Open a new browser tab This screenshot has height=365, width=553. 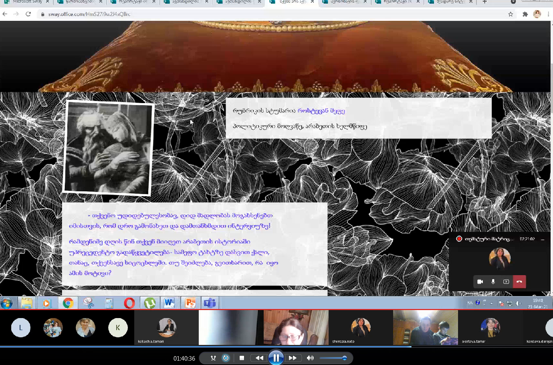[484, 2]
